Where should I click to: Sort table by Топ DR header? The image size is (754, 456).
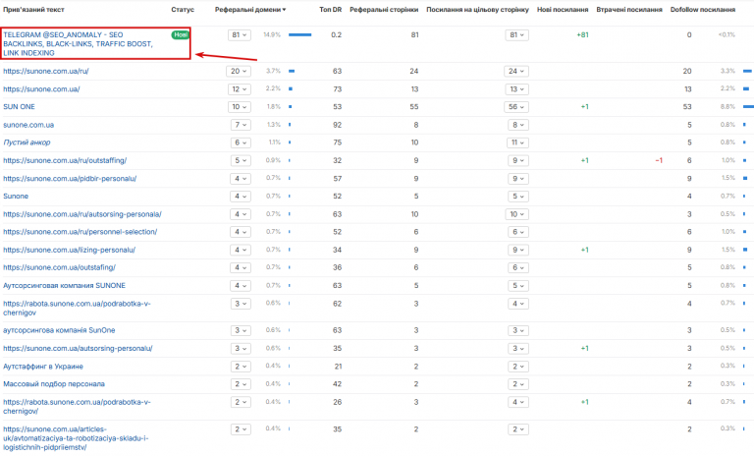(330, 10)
